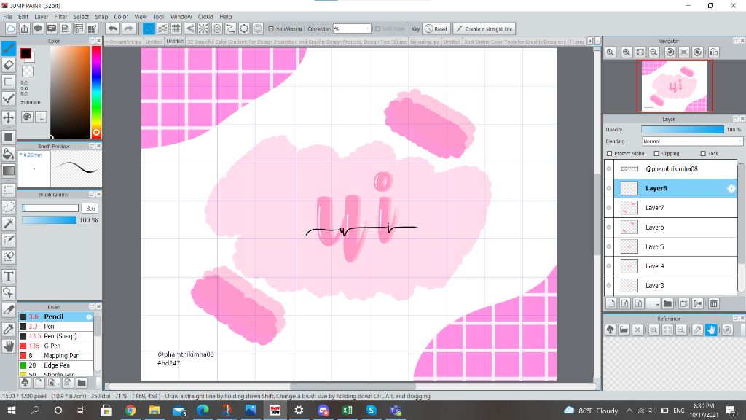Switch to the Best Online Color Tools tab
The width and height of the screenshot is (746, 420).
[524, 42]
